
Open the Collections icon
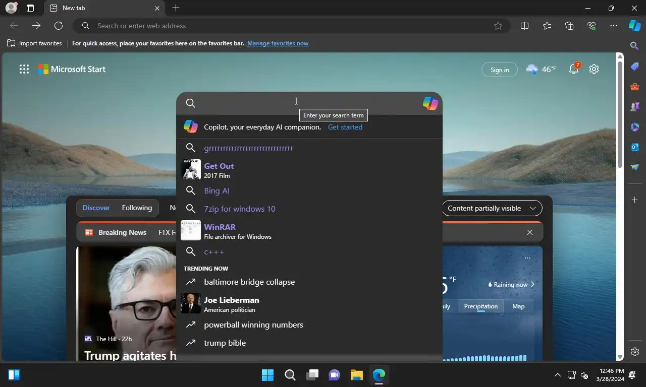569,26
